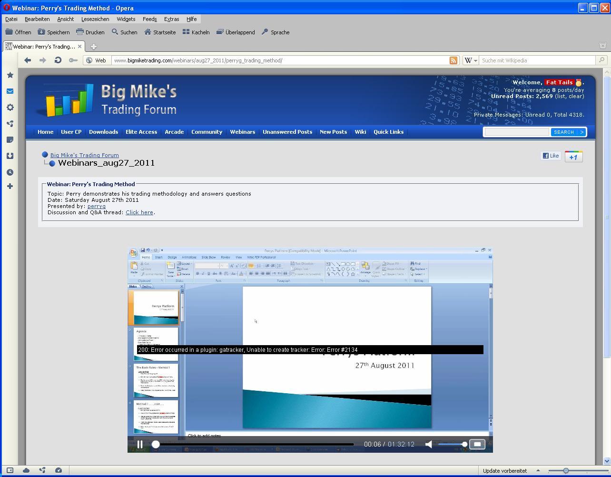
Task: Toggle fullscreen for the video
Action: pos(477,444)
